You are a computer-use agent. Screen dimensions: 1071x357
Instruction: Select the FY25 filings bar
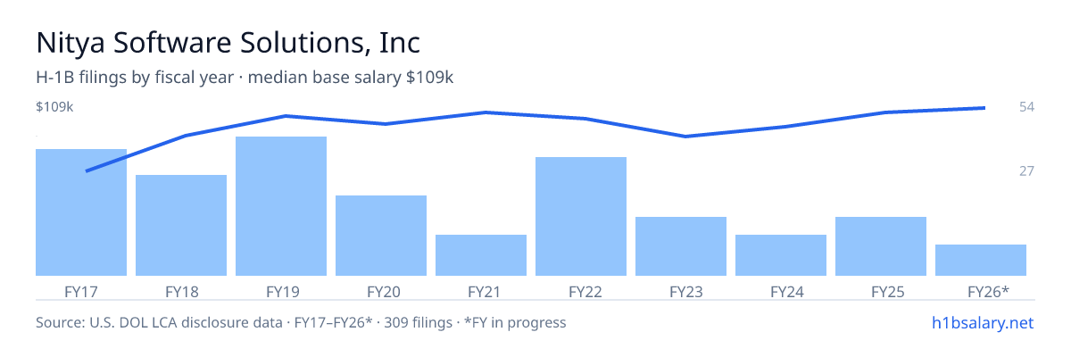[881, 246]
